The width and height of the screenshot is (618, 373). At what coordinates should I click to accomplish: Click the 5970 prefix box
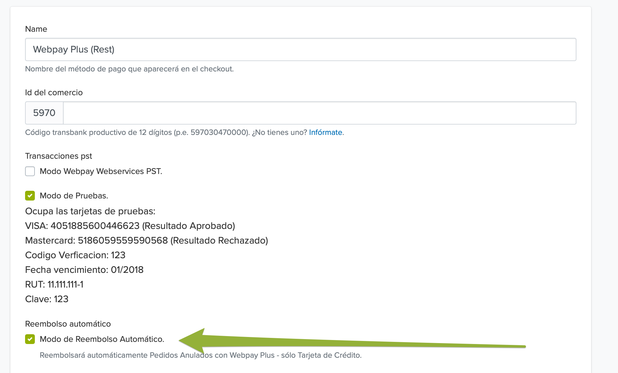point(44,113)
